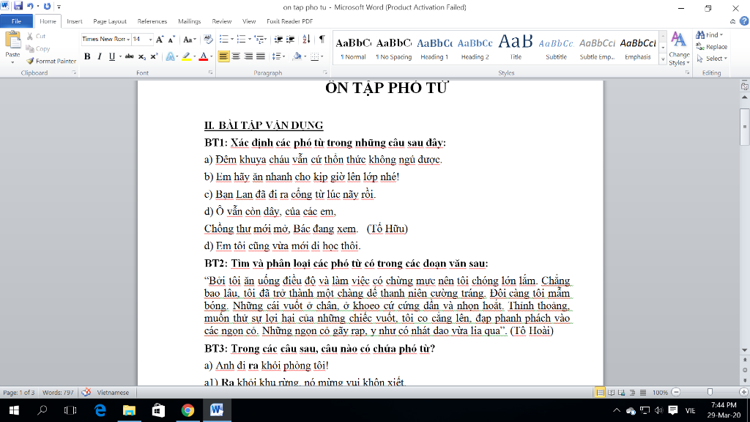This screenshot has width=750, height=422.
Task: Toggle Italic formatting
Action: pos(100,56)
